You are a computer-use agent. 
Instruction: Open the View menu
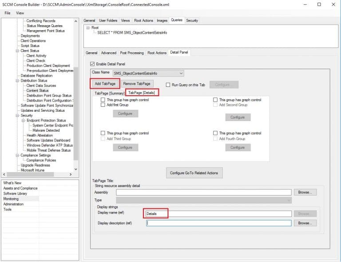(x=20, y=13)
